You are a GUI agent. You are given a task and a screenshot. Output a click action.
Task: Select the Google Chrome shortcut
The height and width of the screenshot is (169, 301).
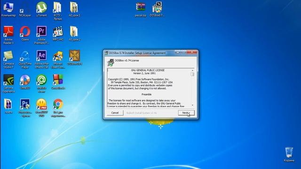58,108
